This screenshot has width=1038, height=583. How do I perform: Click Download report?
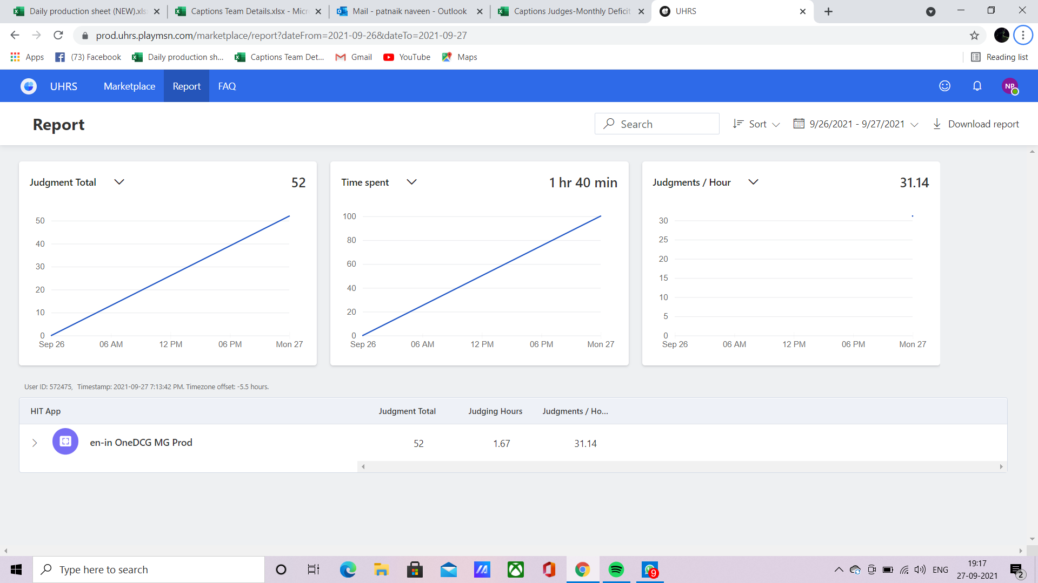point(976,124)
